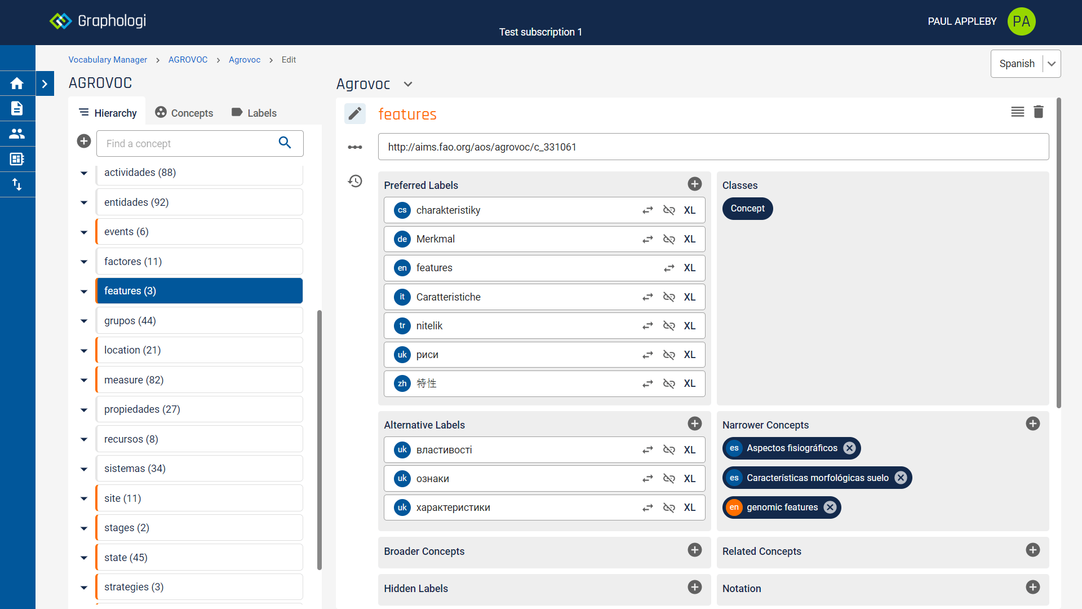Remove genomic features narrower concept
Image resolution: width=1082 pixels, height=609 pixels.
[830, 507]
